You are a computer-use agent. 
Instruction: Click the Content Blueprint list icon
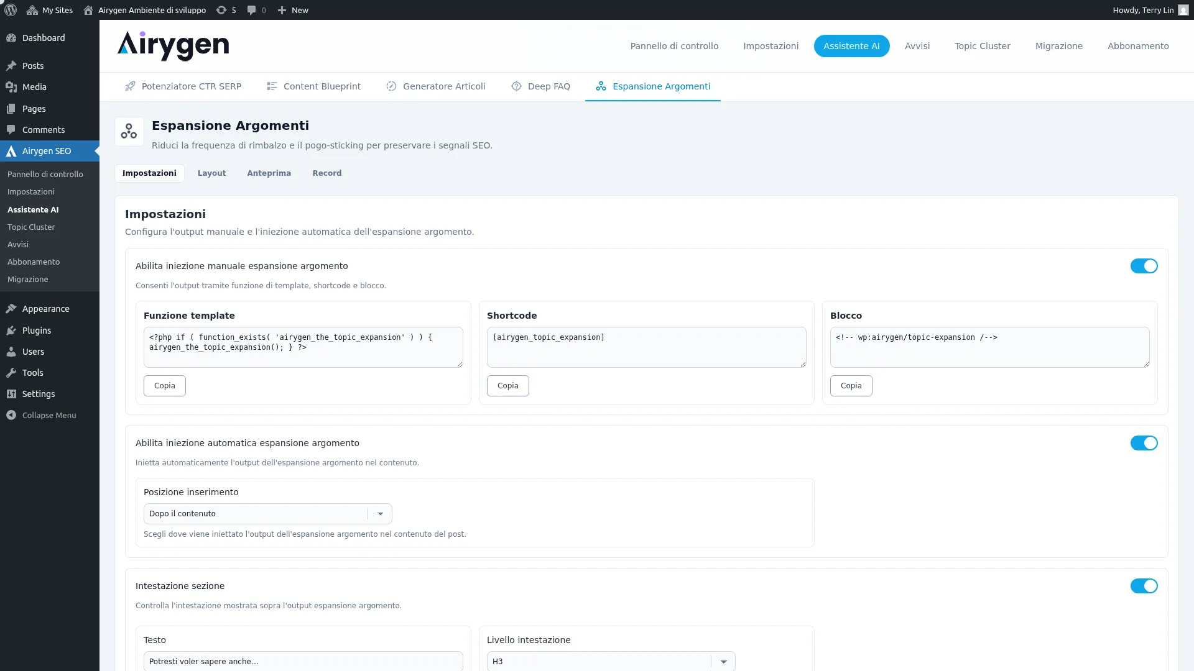[272, 86]
